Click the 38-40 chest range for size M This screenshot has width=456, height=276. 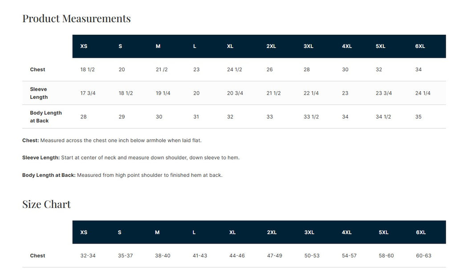pyautogui.click(x=163, y=256)
